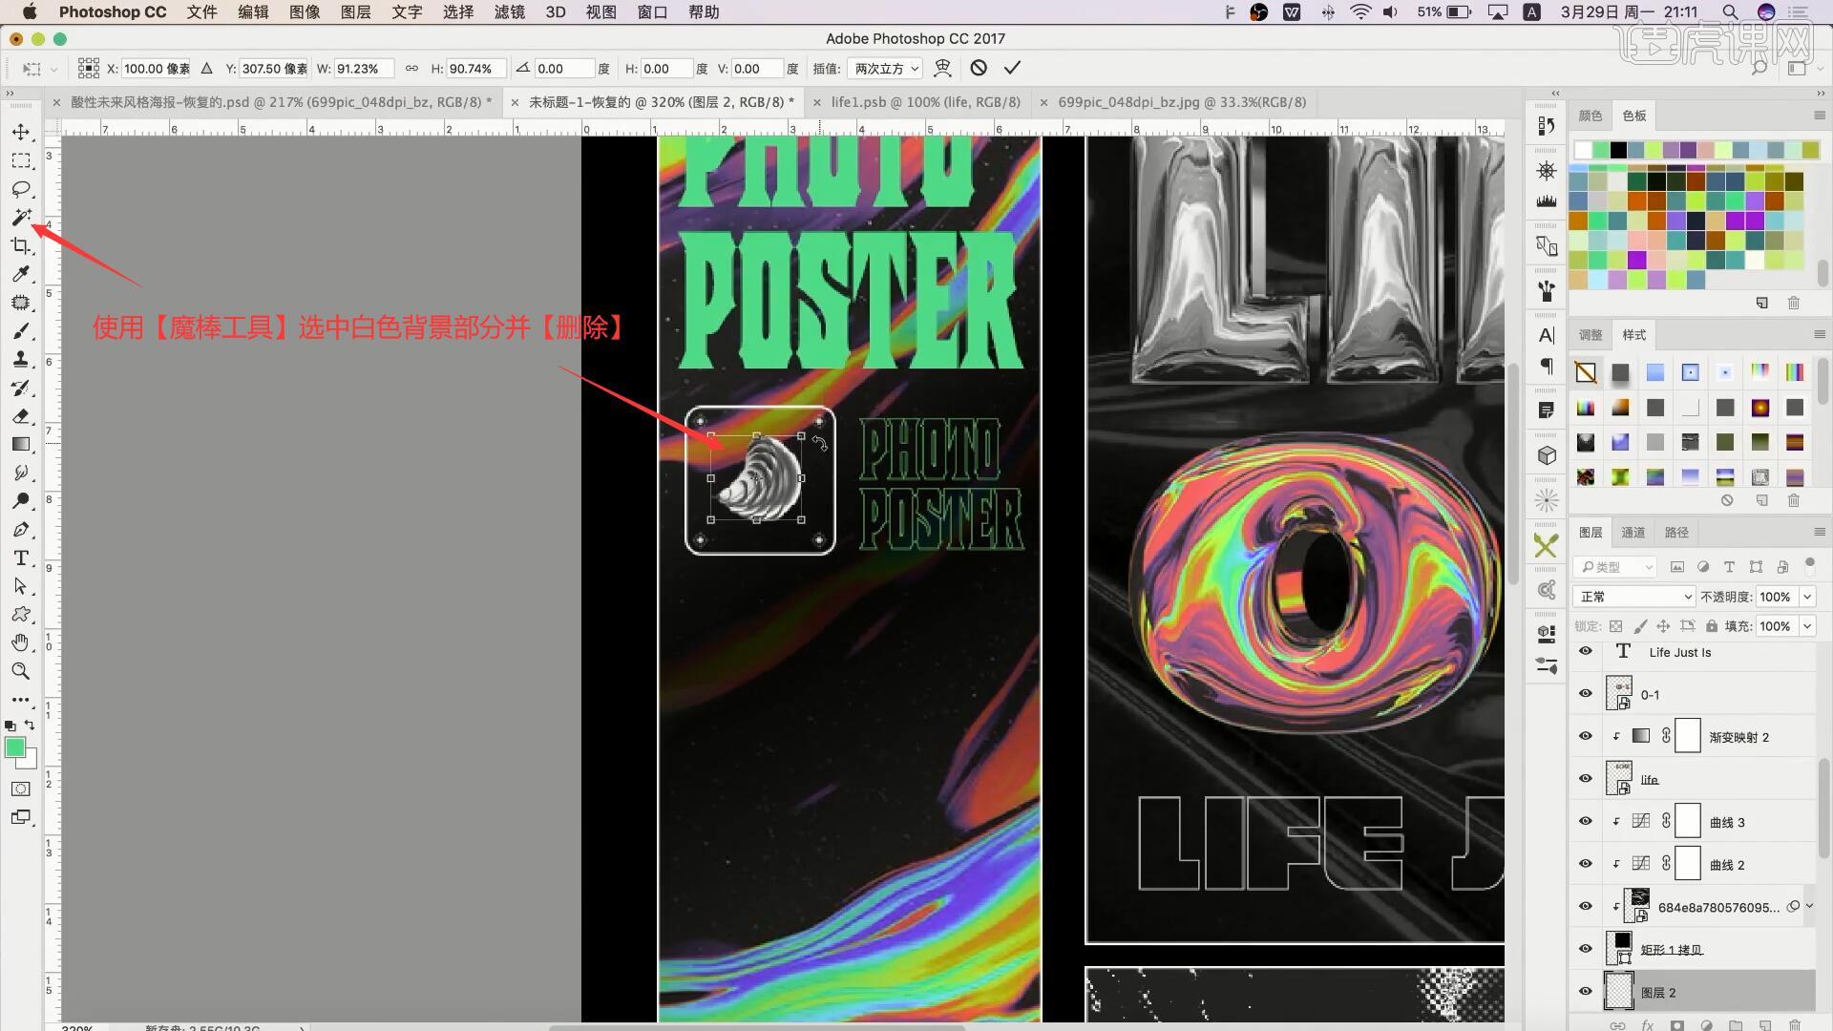Hide the 0-1 layer
The height and width of the screenshot is (1031, 1833).
tap(1586, 694)
